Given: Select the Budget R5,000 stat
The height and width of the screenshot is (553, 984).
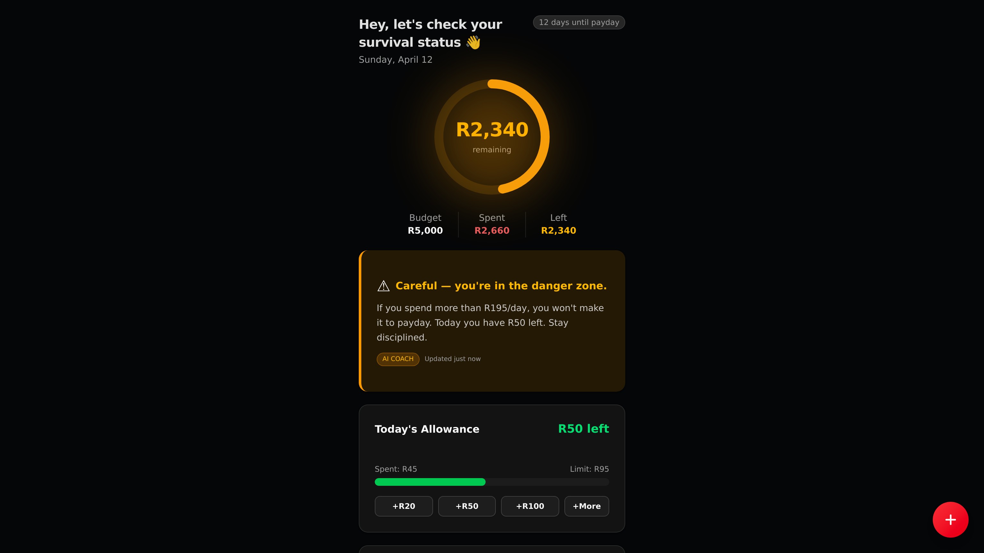Looking at the screenshot, I should [425, 224].
